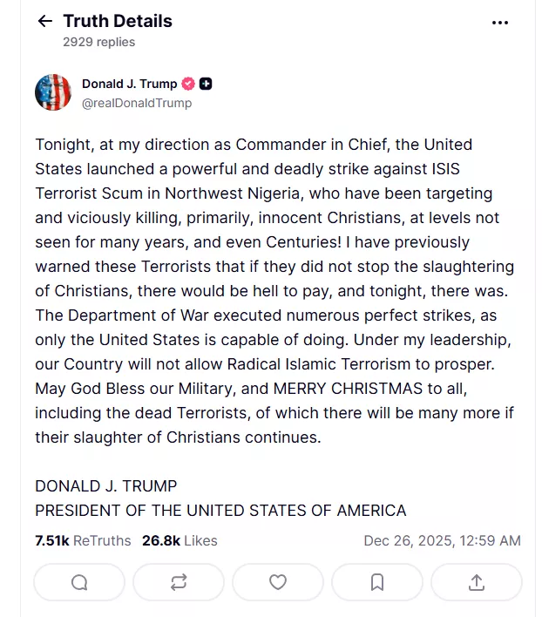Click the 2929 replies count
The image size is (542, 617).
(98, 42)
